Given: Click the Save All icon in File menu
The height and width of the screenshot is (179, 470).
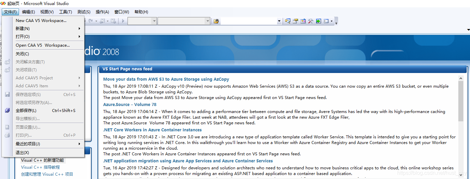Looking at the screenshot, I should [x=7, y=111].
